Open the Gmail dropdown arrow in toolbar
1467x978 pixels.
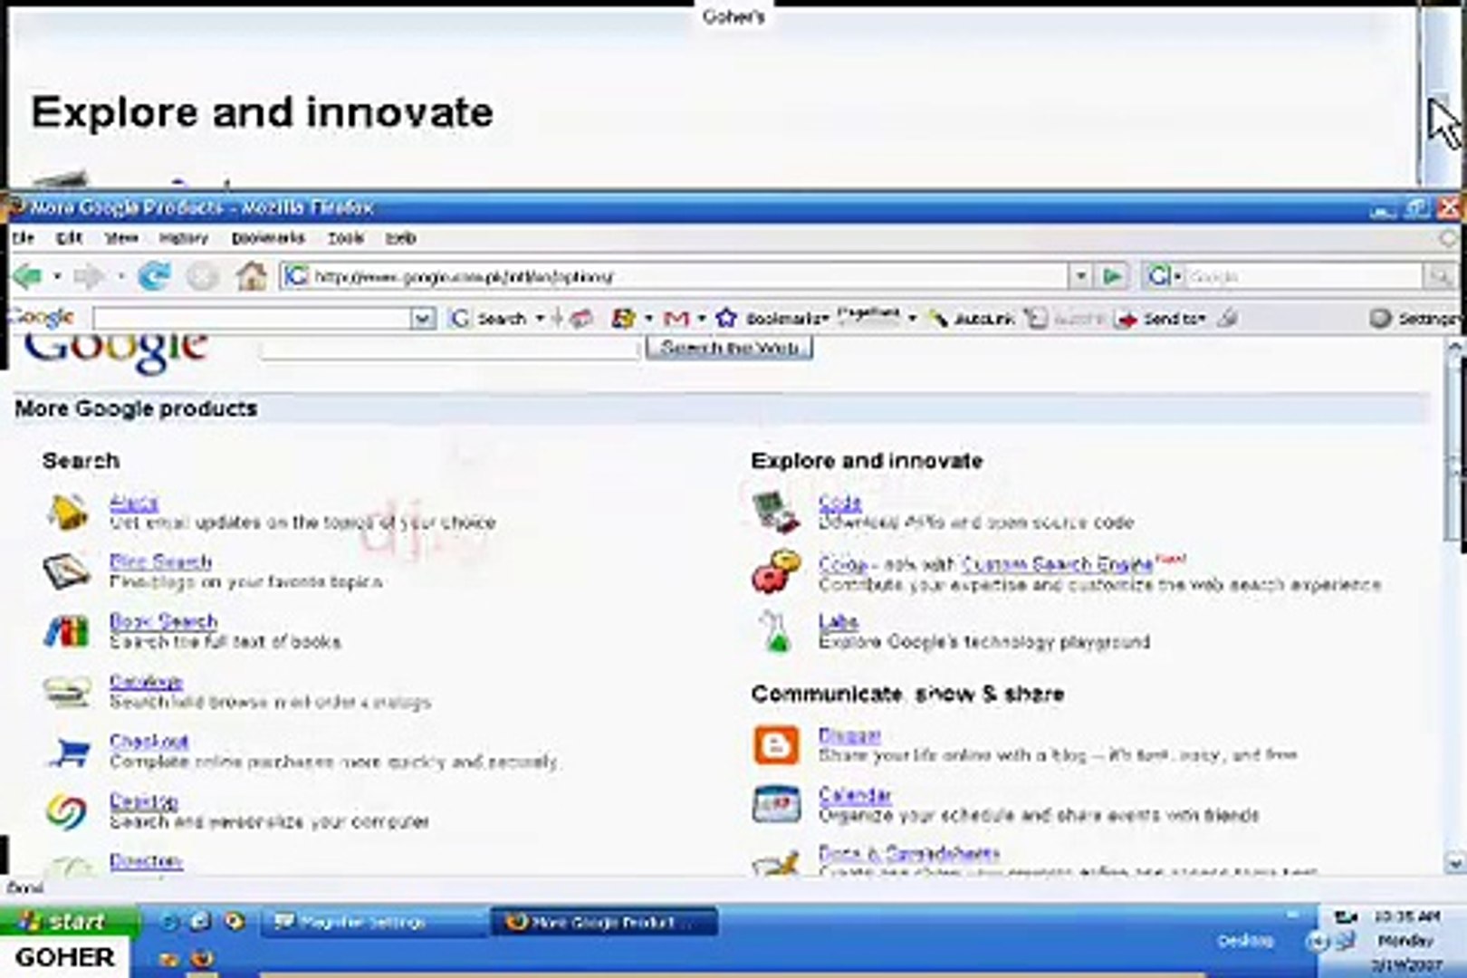tap(701, 319)
